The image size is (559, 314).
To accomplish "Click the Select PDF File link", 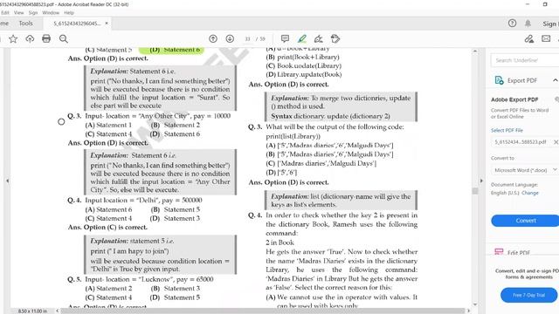I will [507, 130].
